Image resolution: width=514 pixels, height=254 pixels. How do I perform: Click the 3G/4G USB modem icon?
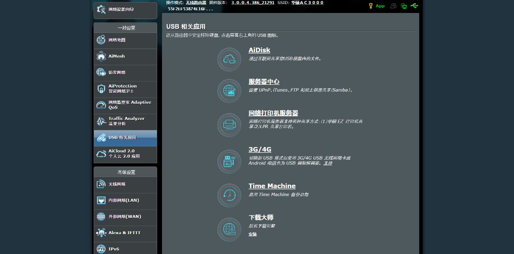229,161
